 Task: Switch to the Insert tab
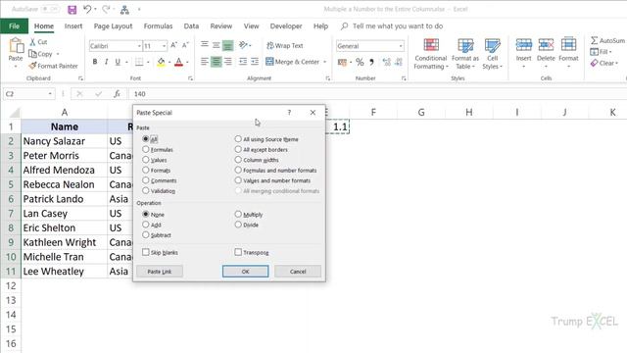(x=73, y=26)
